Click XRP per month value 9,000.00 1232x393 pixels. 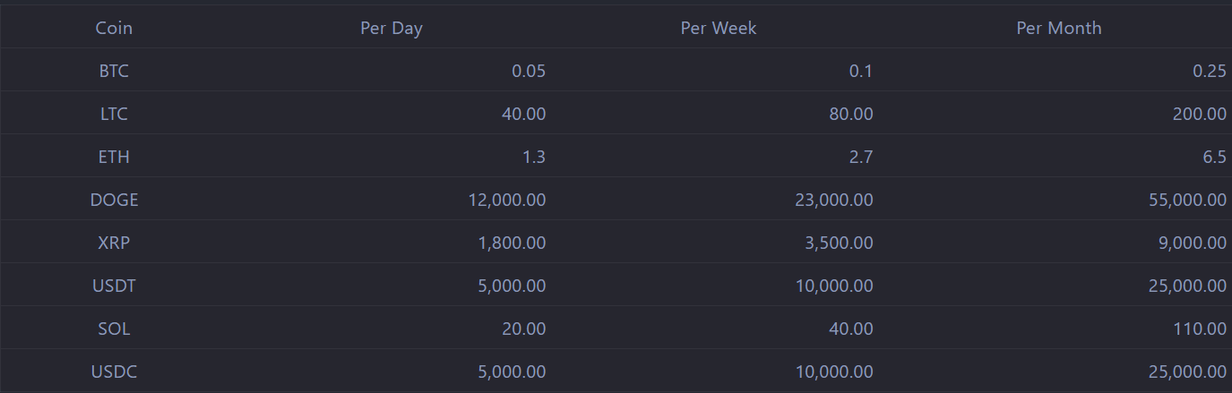click(1192, 243)
